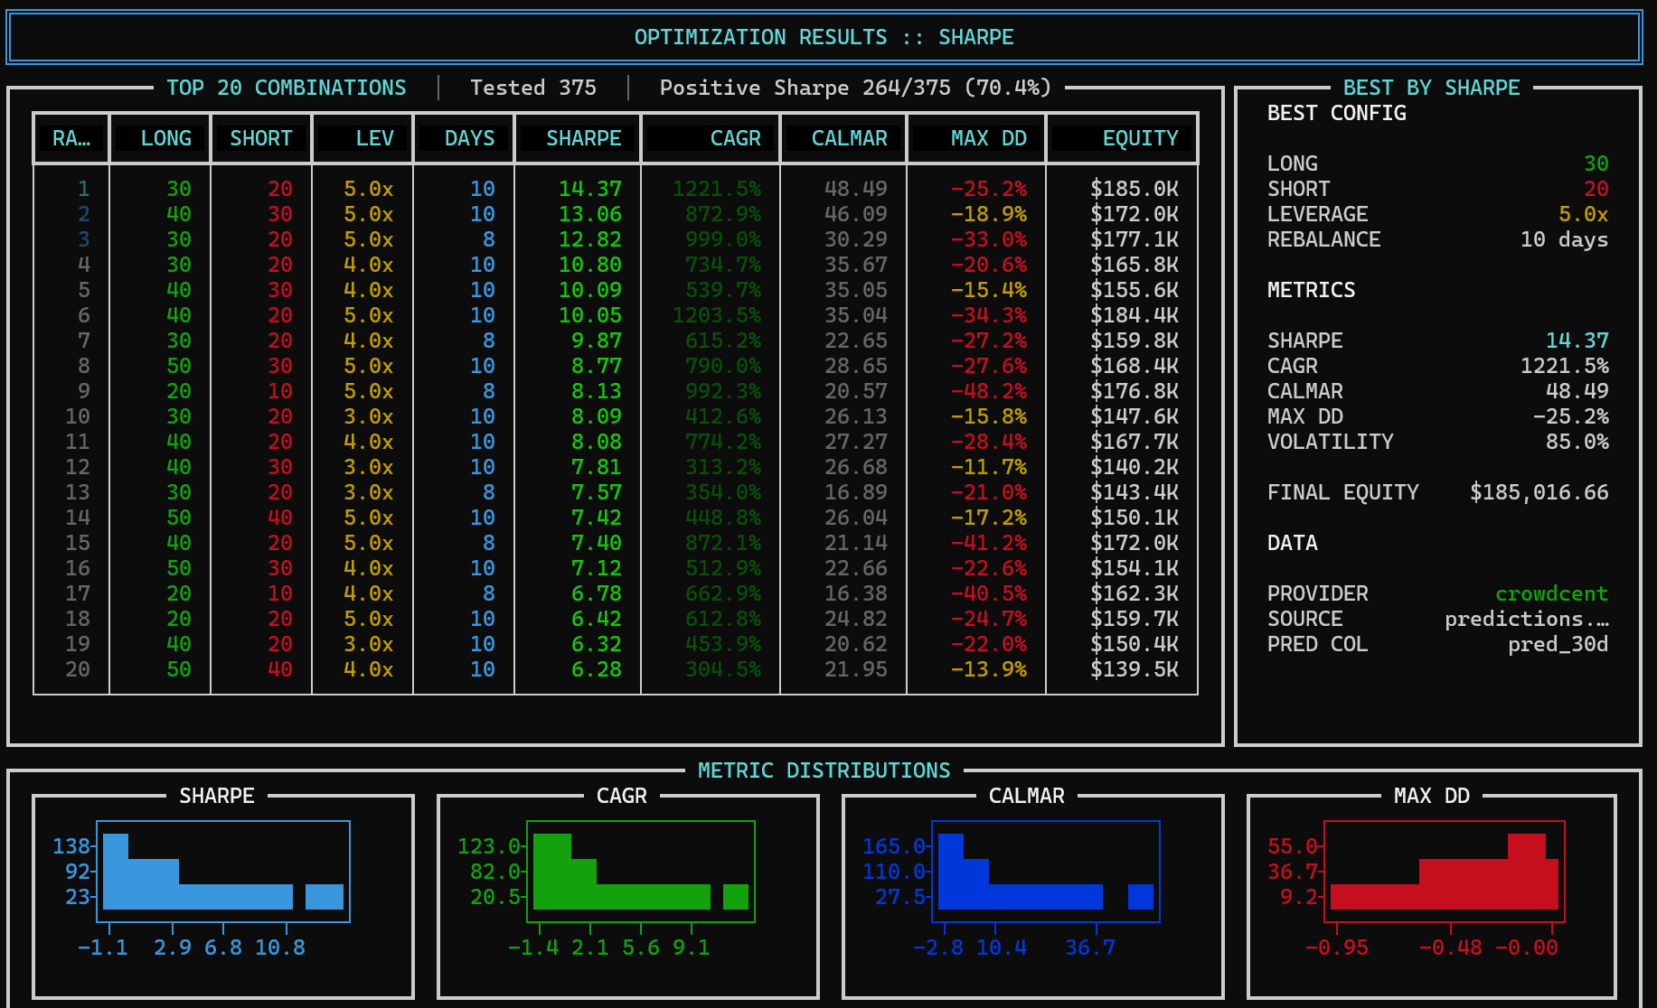Select the MAX DD column header
This screenshot has width=1657, height=1008.
point(987,138)
